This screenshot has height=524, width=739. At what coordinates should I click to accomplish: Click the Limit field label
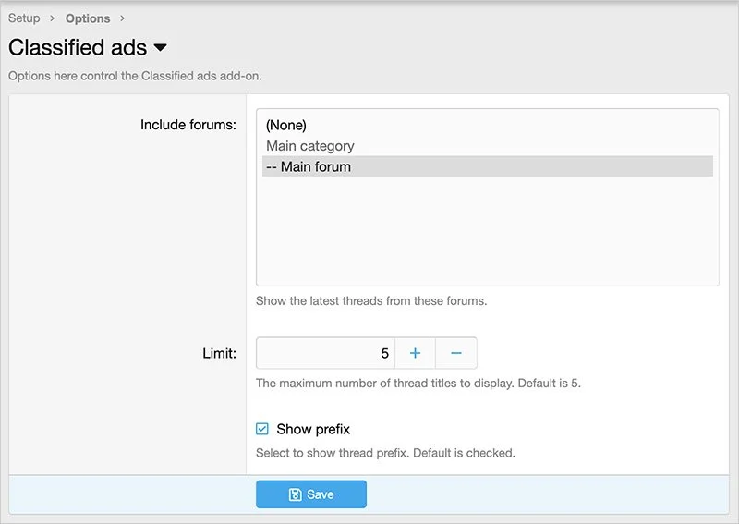click(x=219, y=353)
